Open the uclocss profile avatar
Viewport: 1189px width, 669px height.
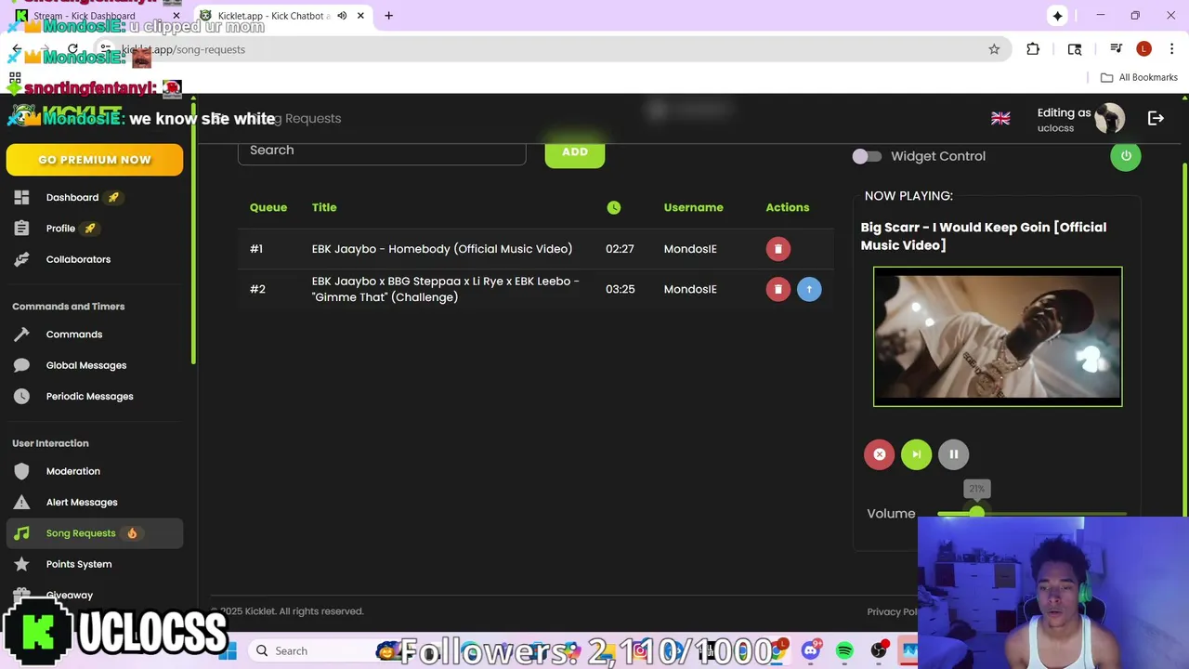coord(1110,118)
